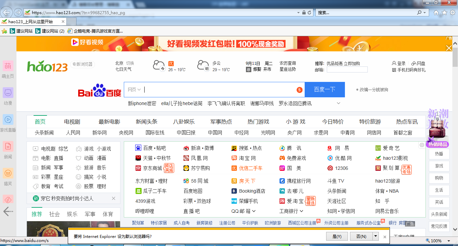
Task: Open the IE Tools gear icon
Action: coord(452,12)
